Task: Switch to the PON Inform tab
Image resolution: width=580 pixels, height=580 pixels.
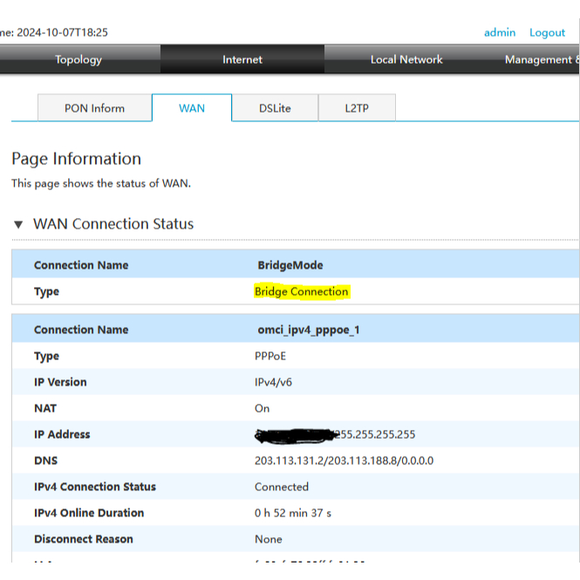Action: point(94,108)
